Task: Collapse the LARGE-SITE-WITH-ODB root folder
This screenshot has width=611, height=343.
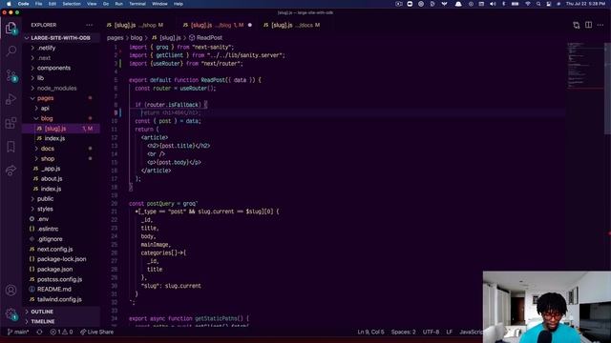Action: point(61,38)
